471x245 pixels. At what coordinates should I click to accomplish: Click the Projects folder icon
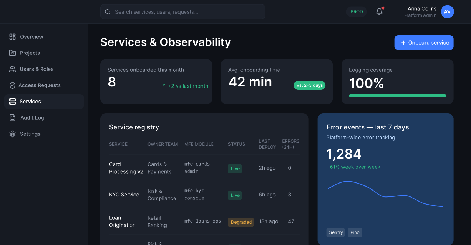tap(13, 53)
